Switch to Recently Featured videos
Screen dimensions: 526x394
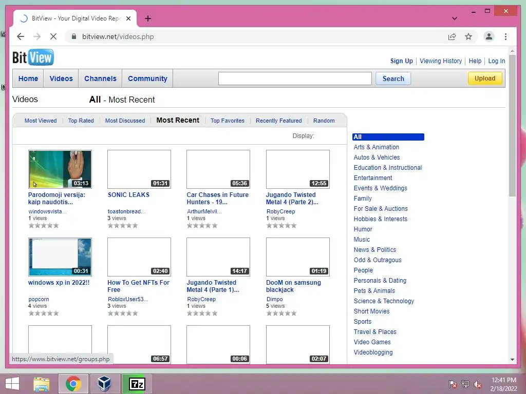coord(279,121)
